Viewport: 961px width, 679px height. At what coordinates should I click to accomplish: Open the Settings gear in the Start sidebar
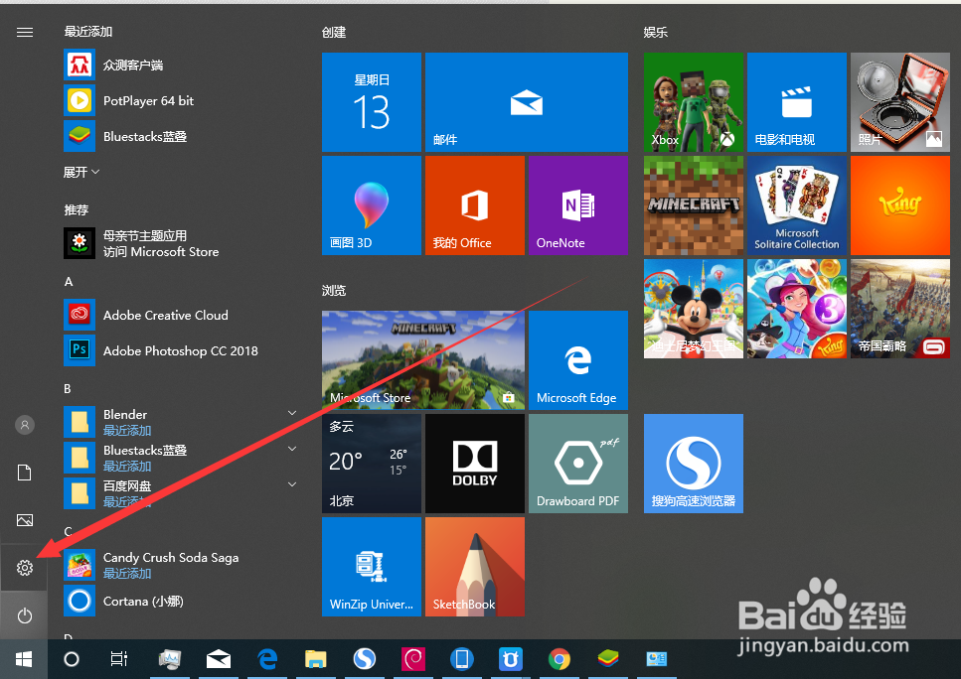25,568
